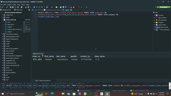Open the Tools menu
Screen dimensions: 171x96
point(19,5)
